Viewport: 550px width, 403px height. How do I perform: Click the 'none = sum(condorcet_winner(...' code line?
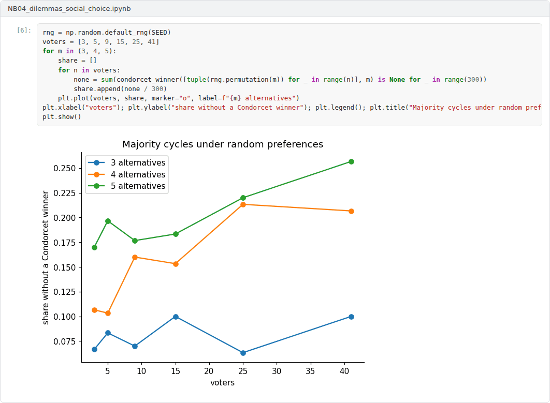pos(280,80)
